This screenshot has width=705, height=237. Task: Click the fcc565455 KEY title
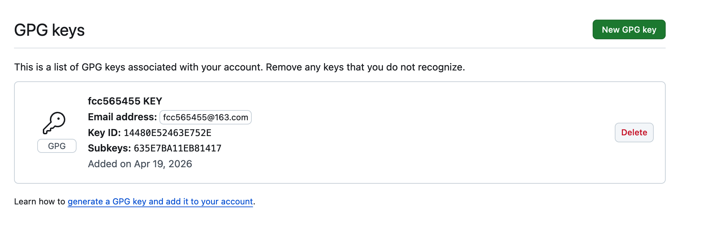tap(125, 101)
